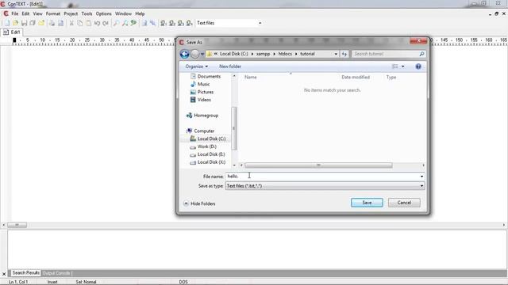The height and width of the screenshot is (285, 508).
Task: Click the Undo arrow icon in toolbar
Action: (x=97, y=23)
